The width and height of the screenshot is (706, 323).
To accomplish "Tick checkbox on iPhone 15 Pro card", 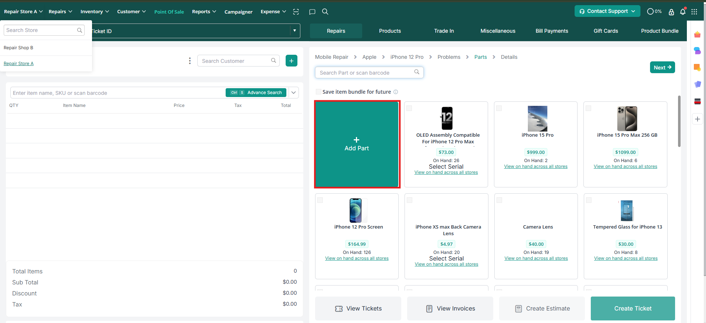I will (499, 108).
